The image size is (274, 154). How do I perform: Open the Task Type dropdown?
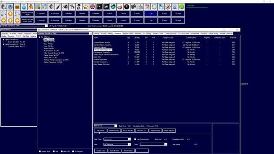point(129,139)
